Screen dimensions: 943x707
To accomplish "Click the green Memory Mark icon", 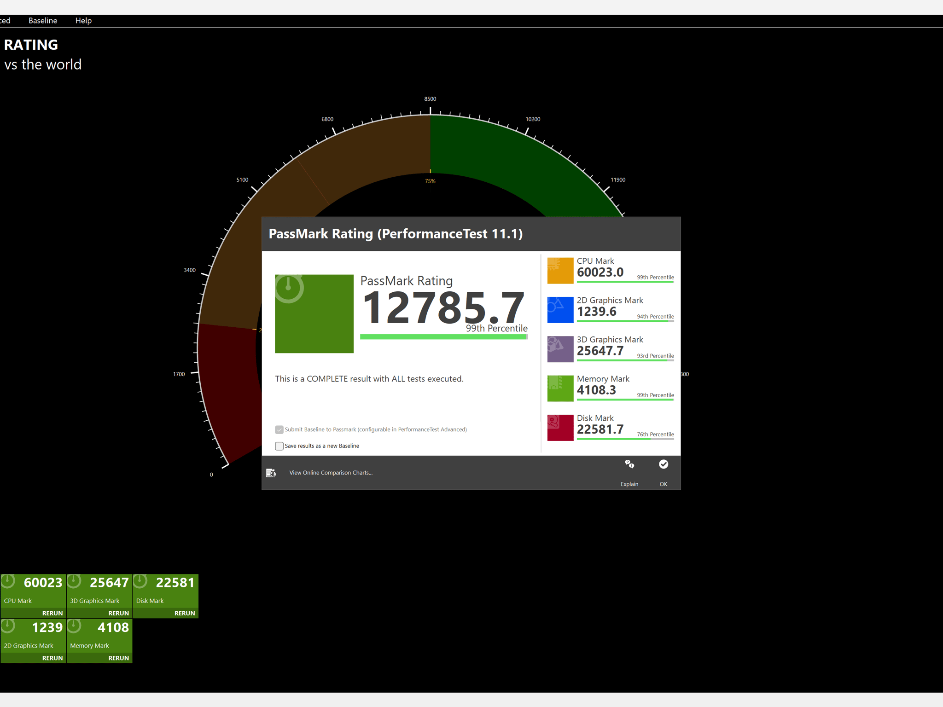I will tap(560, 388).
